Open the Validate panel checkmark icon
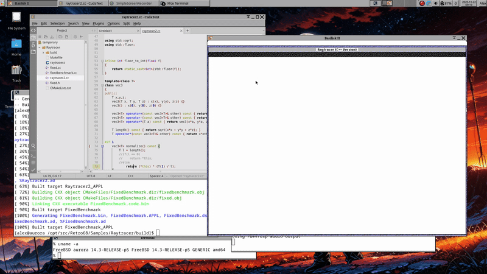The height and width of the screenshot is (274, 487). click(33, 170)
